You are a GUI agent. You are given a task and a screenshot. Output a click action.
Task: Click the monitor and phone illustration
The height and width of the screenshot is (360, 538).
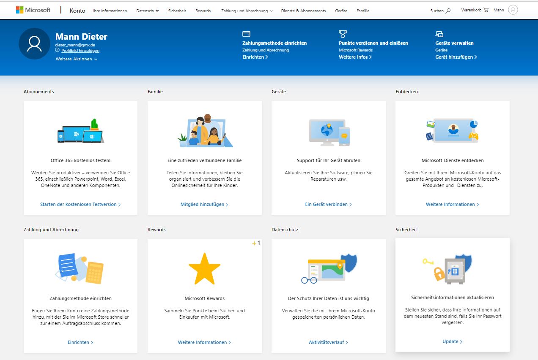[329, 132]
